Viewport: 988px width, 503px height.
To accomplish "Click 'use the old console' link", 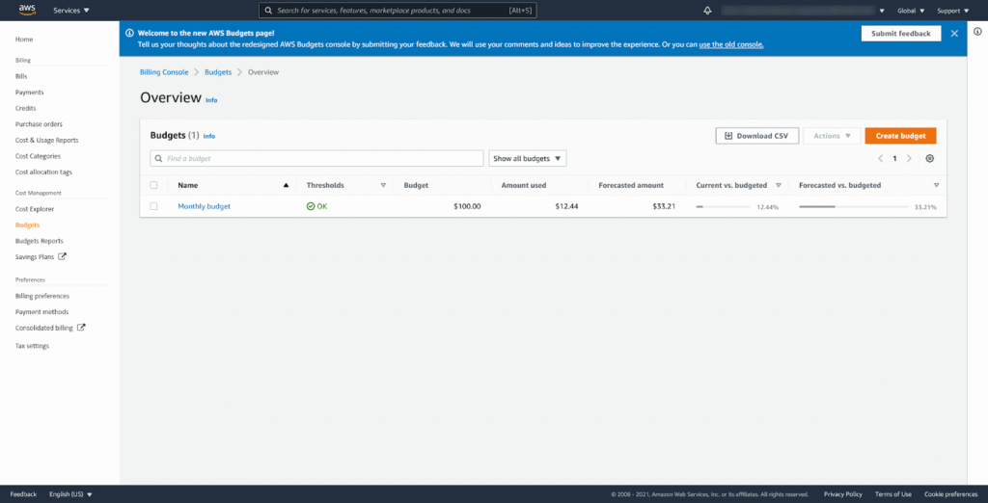I will 731,44.
